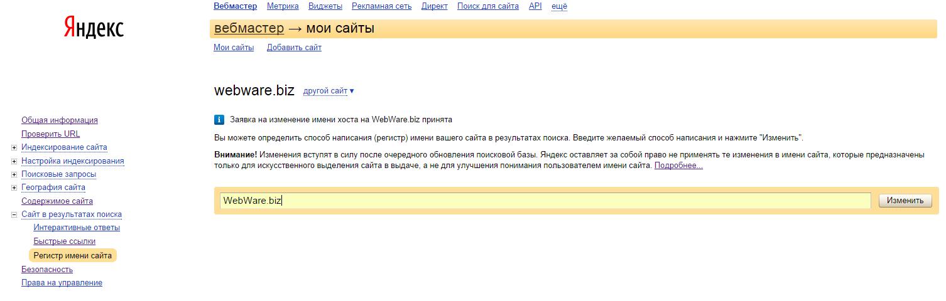Open Права на управление link
Screen dimensions: 946x301
pos(62,283)
